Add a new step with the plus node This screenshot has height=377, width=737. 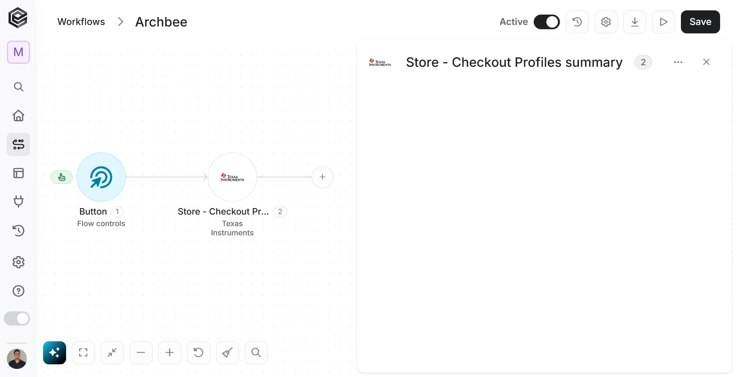click(x=322, y=177)
